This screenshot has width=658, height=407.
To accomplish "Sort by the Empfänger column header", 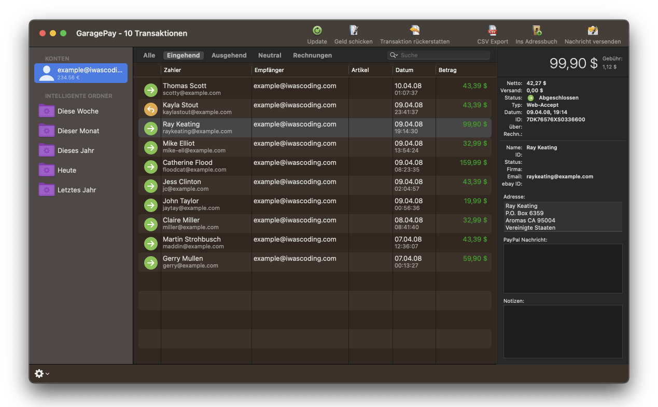I will pyautogui.click(x=300, y=70).
